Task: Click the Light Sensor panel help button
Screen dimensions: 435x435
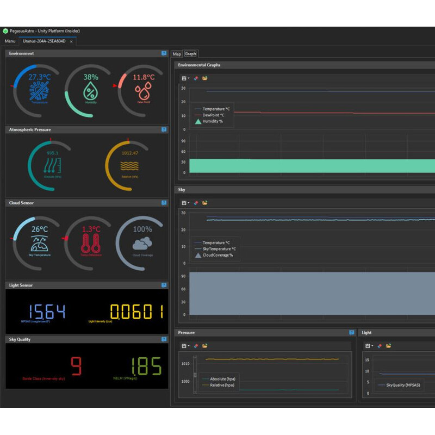Action: (164, 285)
